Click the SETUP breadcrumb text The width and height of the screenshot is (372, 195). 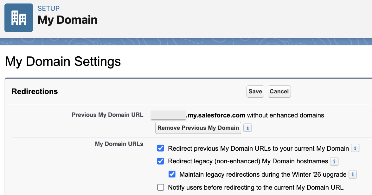click(48, 9)
